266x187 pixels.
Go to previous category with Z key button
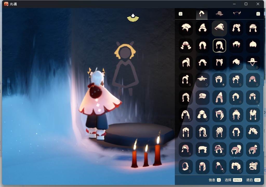(181, 14)
